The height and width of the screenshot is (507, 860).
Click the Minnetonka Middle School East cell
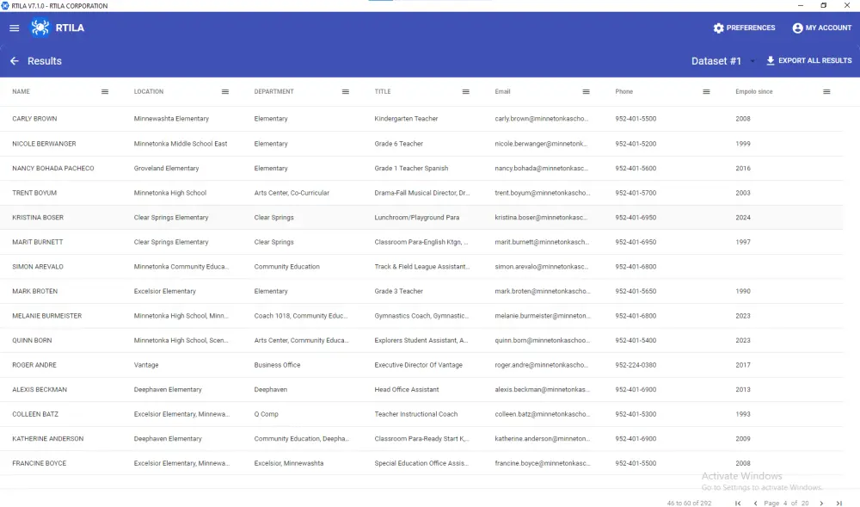pyautogui.click(x=181, y=144)
